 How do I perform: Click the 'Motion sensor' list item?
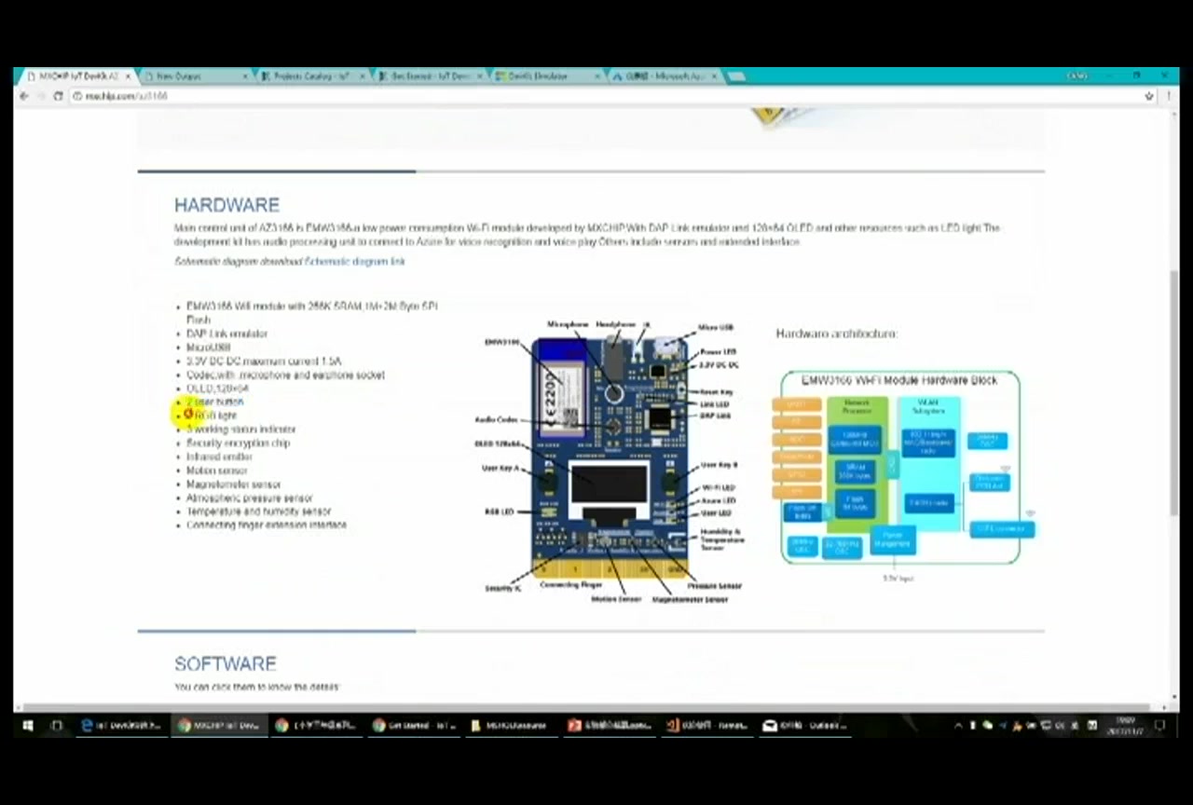[216, 471]
